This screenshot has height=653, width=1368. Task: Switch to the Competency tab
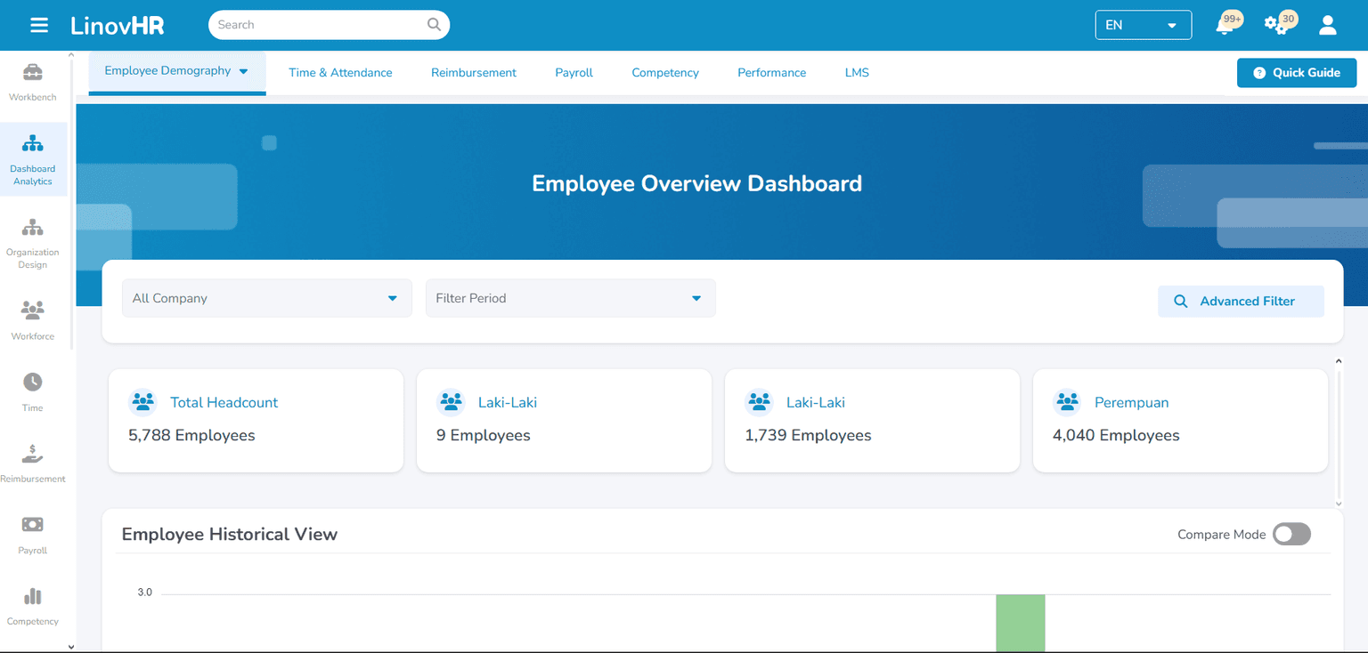[665, 73]
